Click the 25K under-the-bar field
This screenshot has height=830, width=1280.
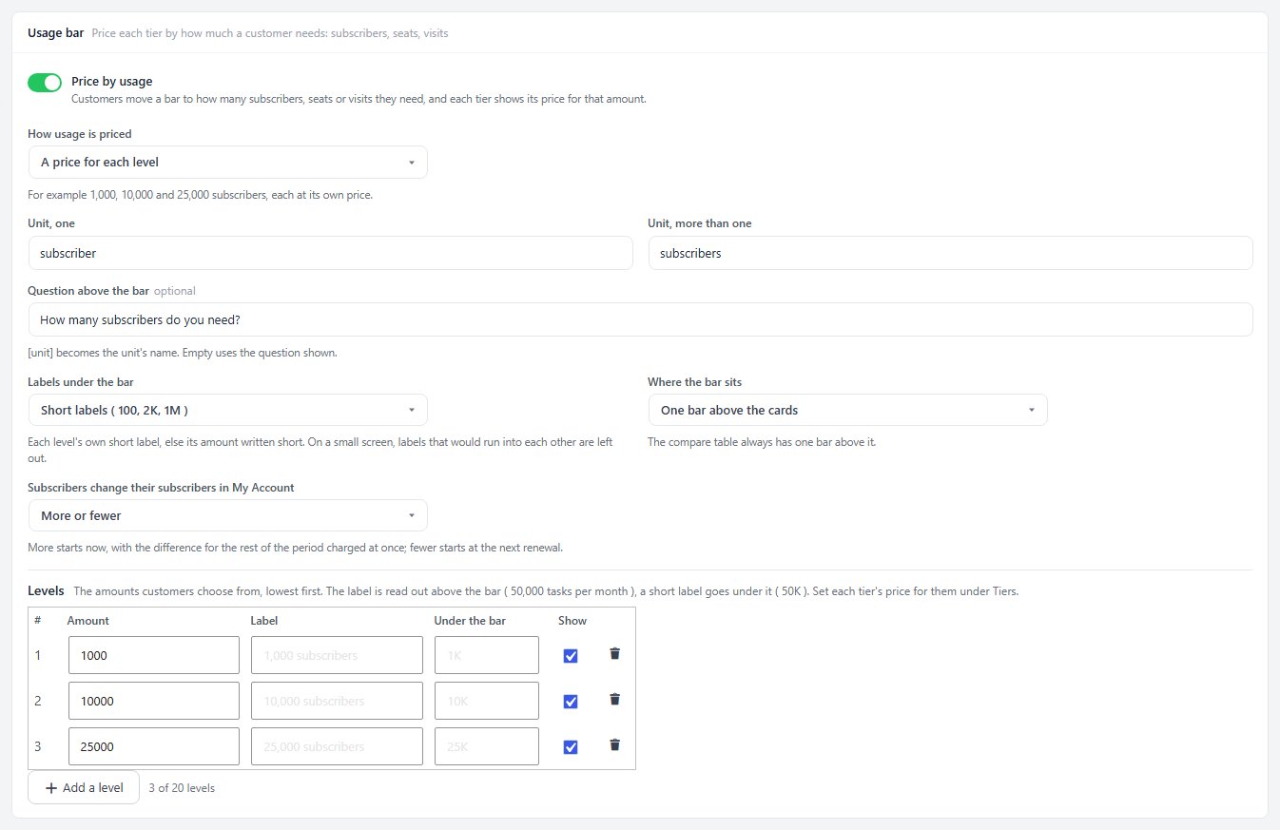tap(487, 746)
